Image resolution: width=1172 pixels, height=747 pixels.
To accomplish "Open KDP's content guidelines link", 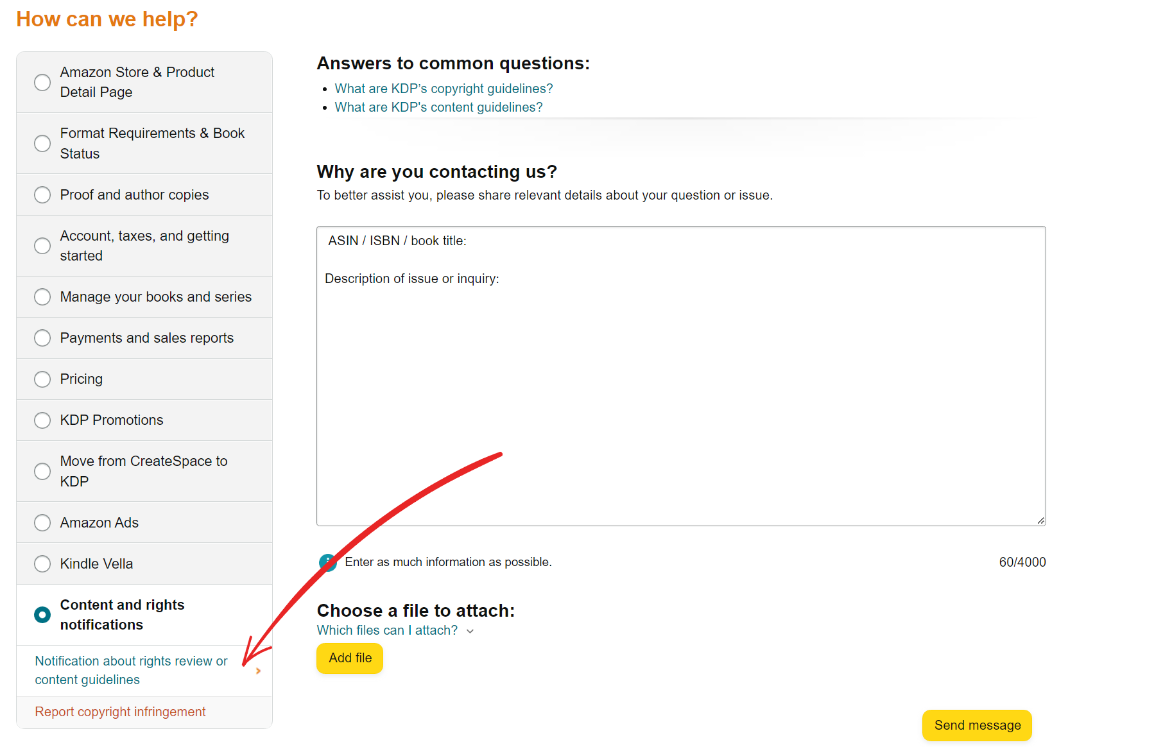I will (438, 107).
